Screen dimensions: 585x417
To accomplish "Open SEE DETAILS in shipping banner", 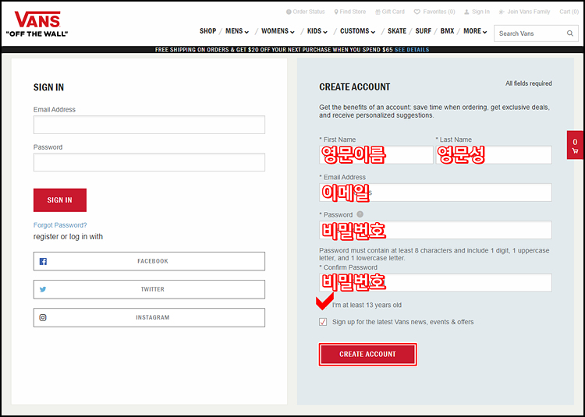I will tap(412, 50).
